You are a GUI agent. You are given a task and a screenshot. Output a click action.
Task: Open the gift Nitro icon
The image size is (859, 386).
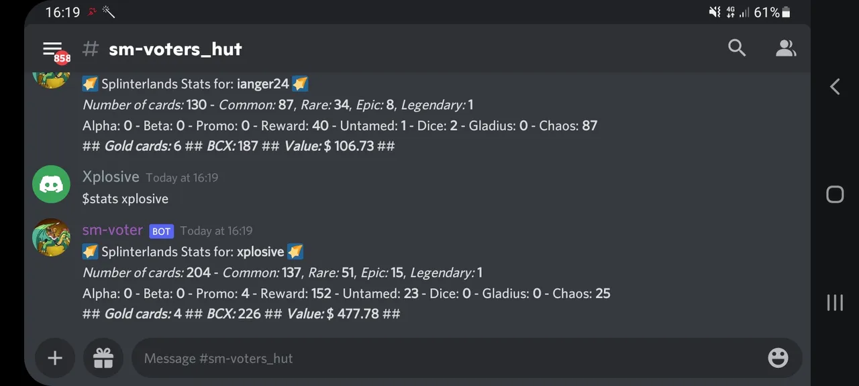click(103, 359)
